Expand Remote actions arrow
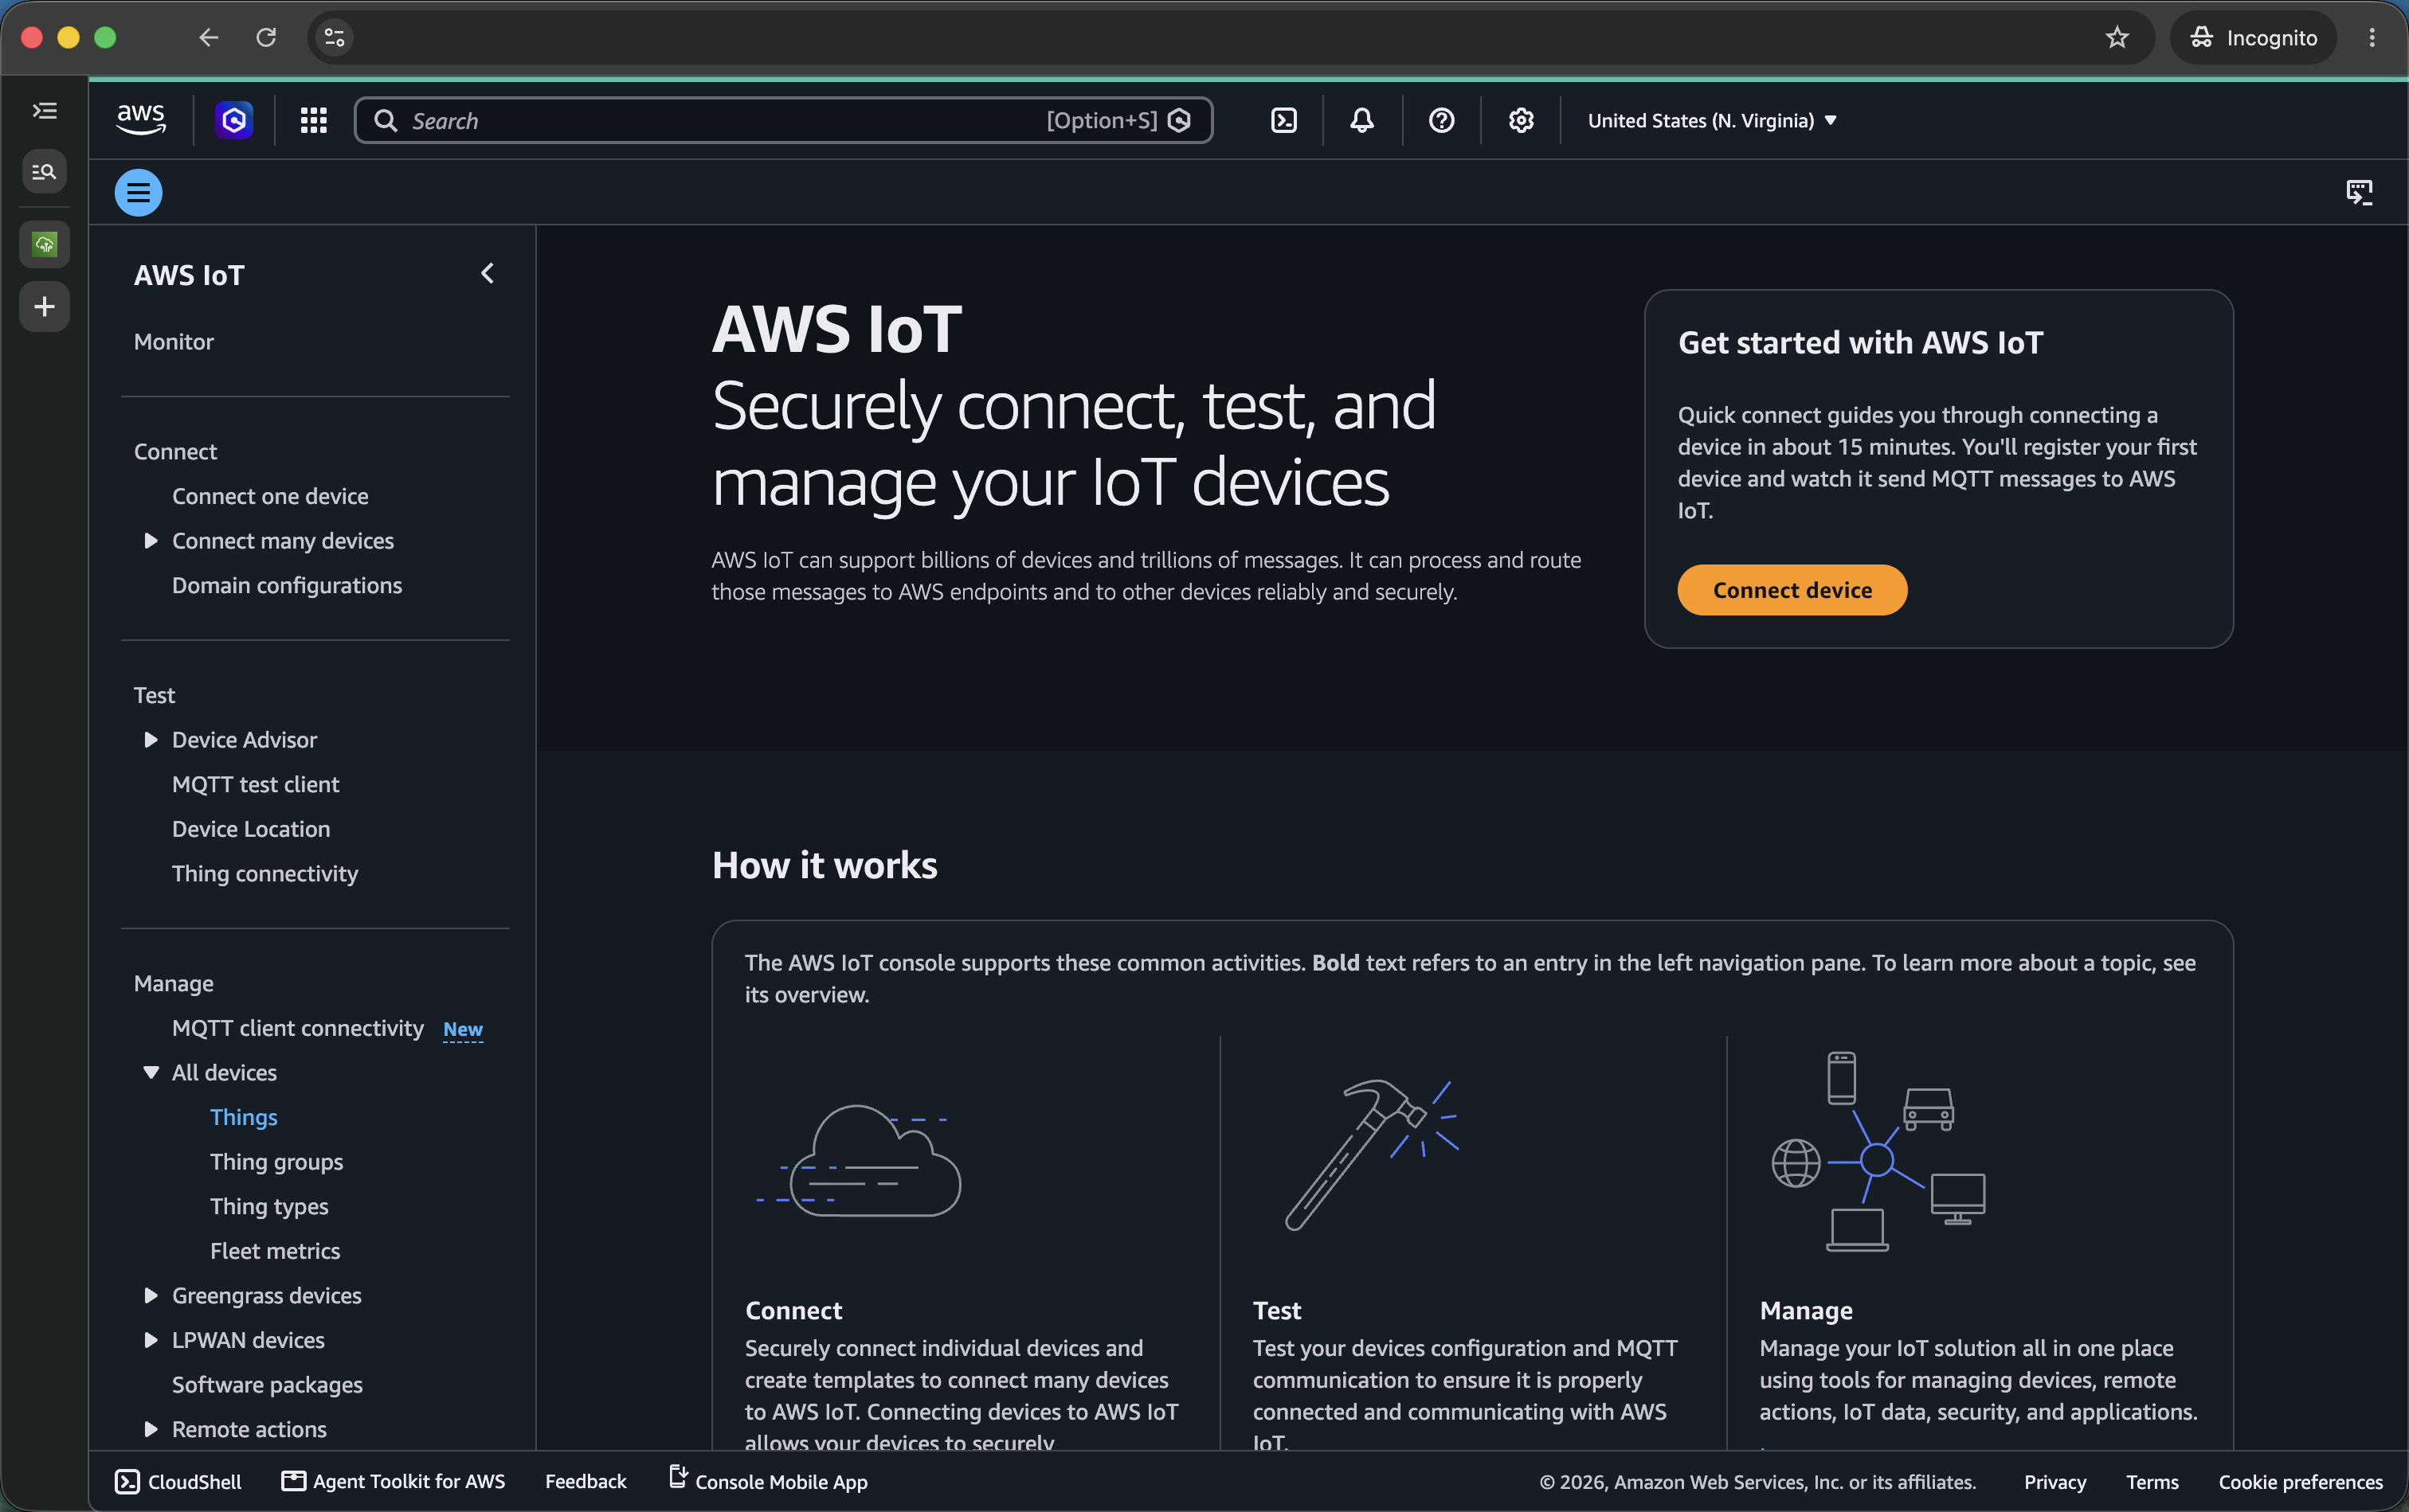Screen dimensions: 2409x1512 [150, 1429]
